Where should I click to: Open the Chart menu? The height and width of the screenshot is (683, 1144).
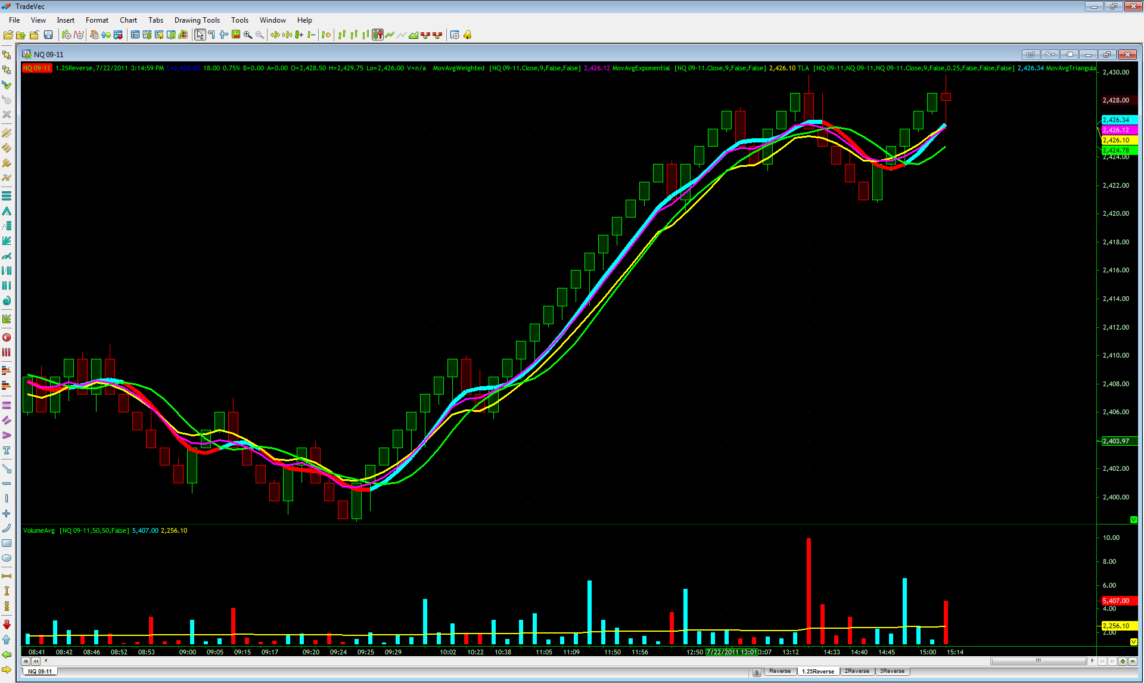click(x=128, y=20)
